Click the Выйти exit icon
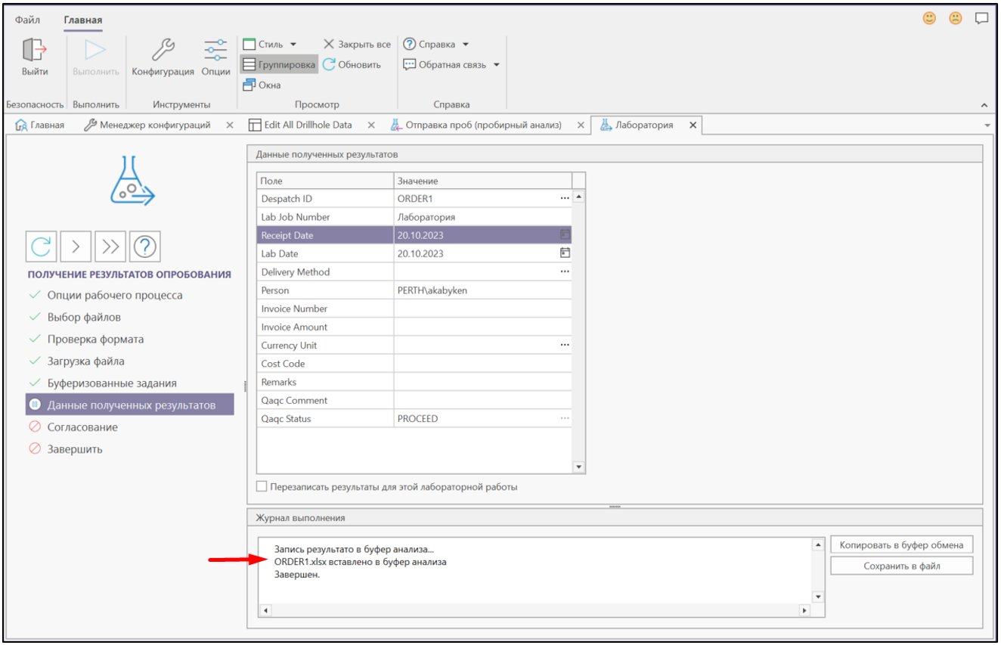The width and height of the screenshot is (1001, 645). click(x=35, y=51)
